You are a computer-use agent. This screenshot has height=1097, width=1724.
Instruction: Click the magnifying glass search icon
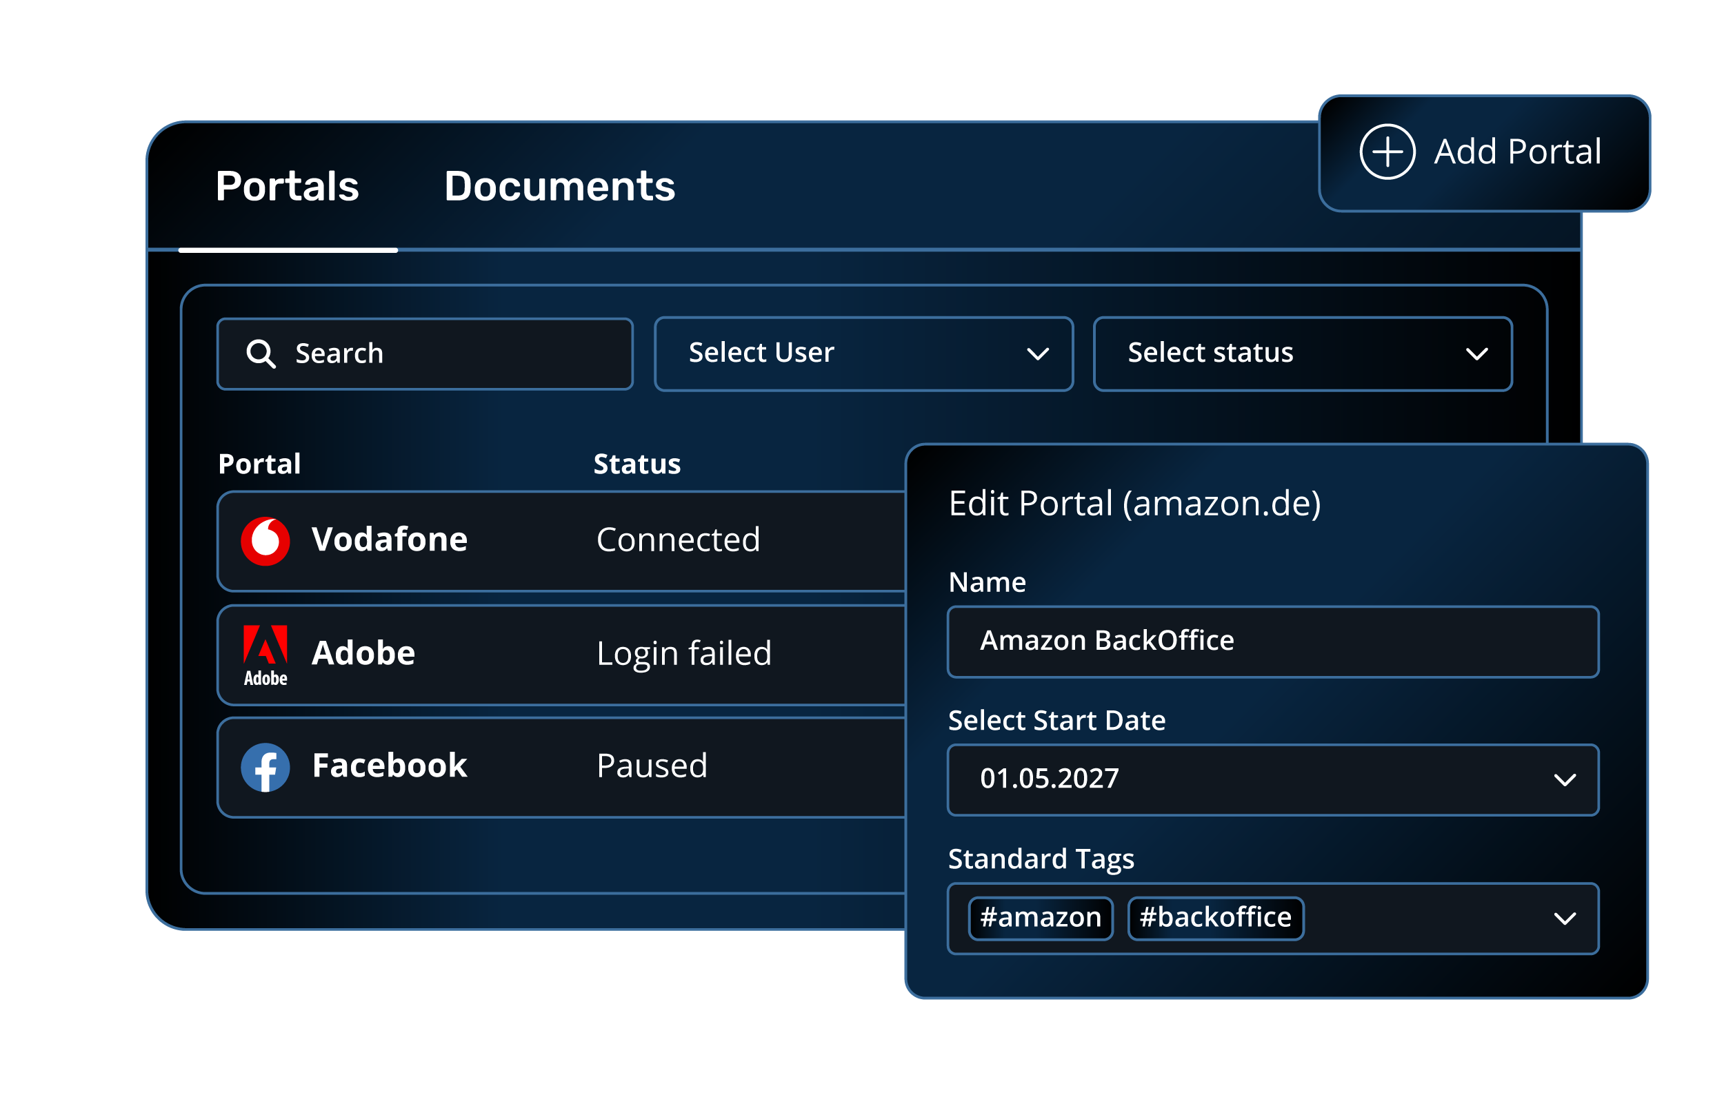(x=261, y=353)
